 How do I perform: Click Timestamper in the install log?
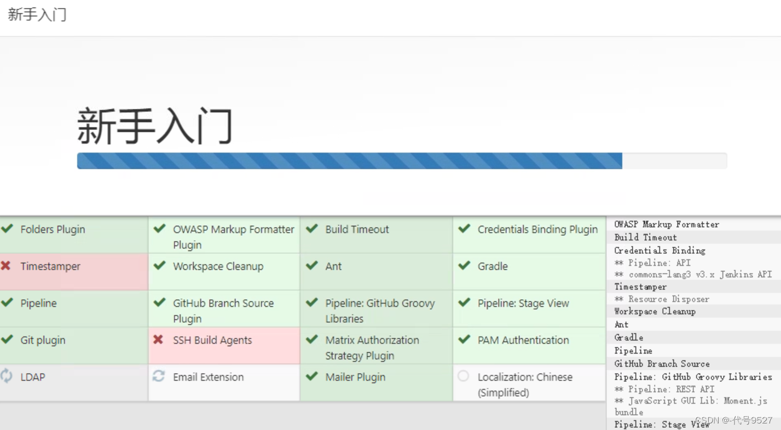click(x=640, y=287)
